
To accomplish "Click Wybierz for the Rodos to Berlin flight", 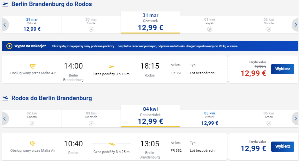I will pyautogui.click(x=283, y=147).
